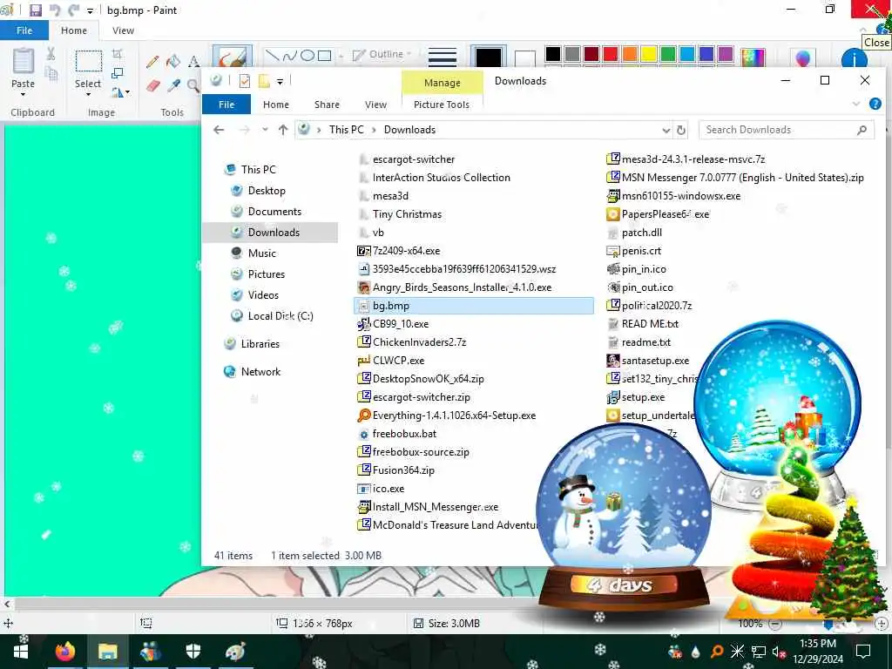This screenshot has height=669, width=892.
Task: Open the notification center icon on taskbar
Action: pyautogui.click(x=863, y=651)
